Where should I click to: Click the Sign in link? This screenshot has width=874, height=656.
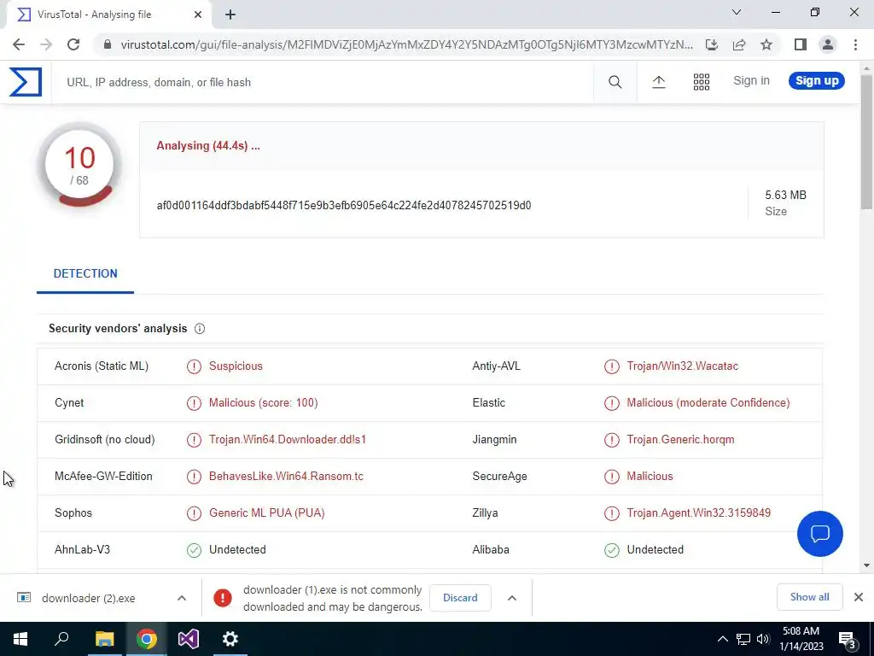(751, 81)
